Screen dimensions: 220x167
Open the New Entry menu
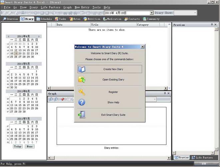[x=82, y=7]
